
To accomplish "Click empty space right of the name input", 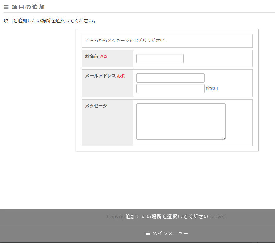I will [218, 59].
